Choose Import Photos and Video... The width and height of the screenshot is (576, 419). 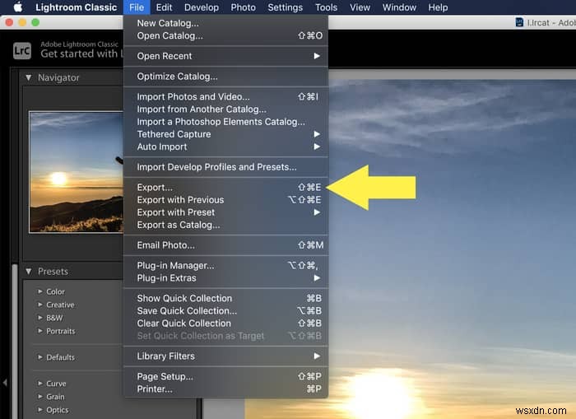click(x=225, y=96)
